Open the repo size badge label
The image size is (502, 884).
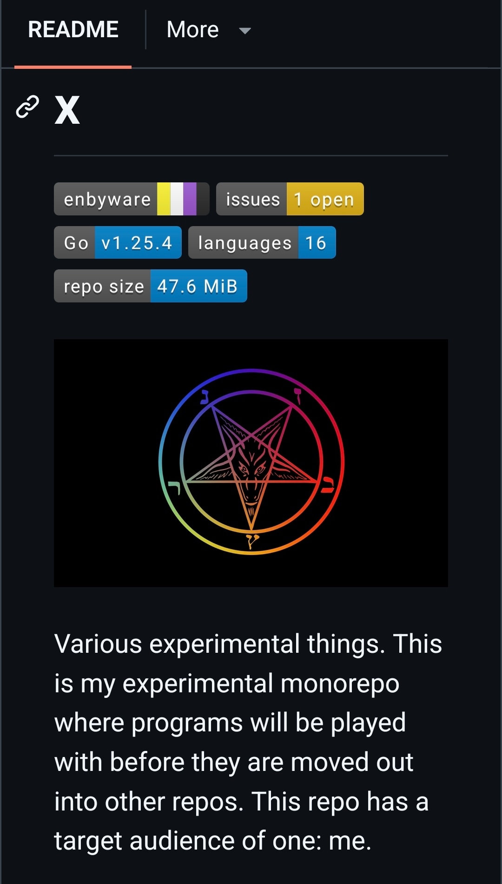pyautogui.click(x=104, y=286)
